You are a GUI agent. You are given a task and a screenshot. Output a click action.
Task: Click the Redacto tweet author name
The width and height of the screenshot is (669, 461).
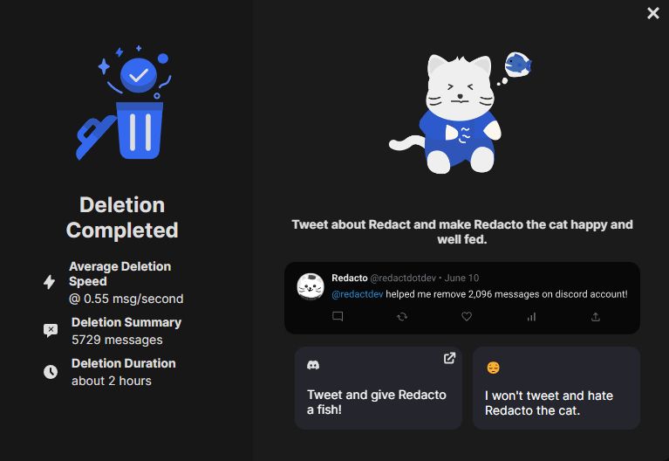350,278
